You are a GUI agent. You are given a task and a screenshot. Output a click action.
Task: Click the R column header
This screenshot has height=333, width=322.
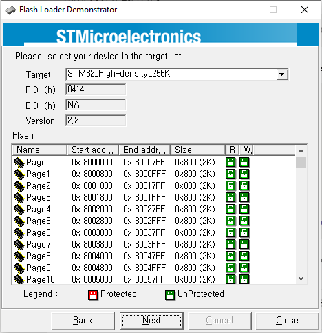pos(232,150)
